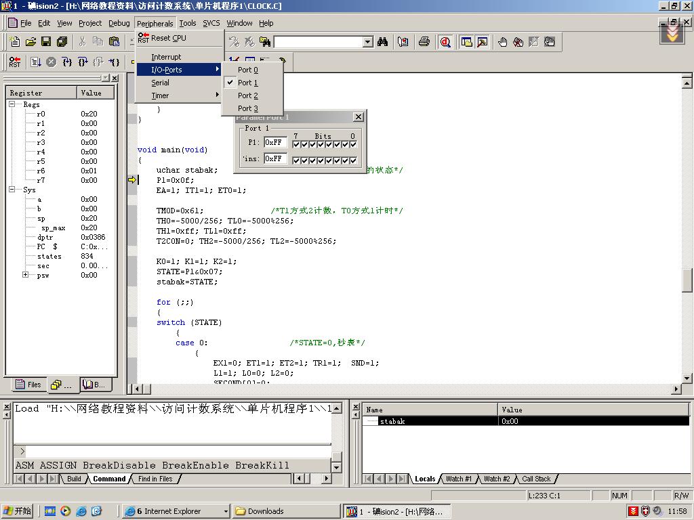The height and width of the screenshot is (520, 694).
Task: Click the editor vertical scrollbar thumb
Action: 687,280
